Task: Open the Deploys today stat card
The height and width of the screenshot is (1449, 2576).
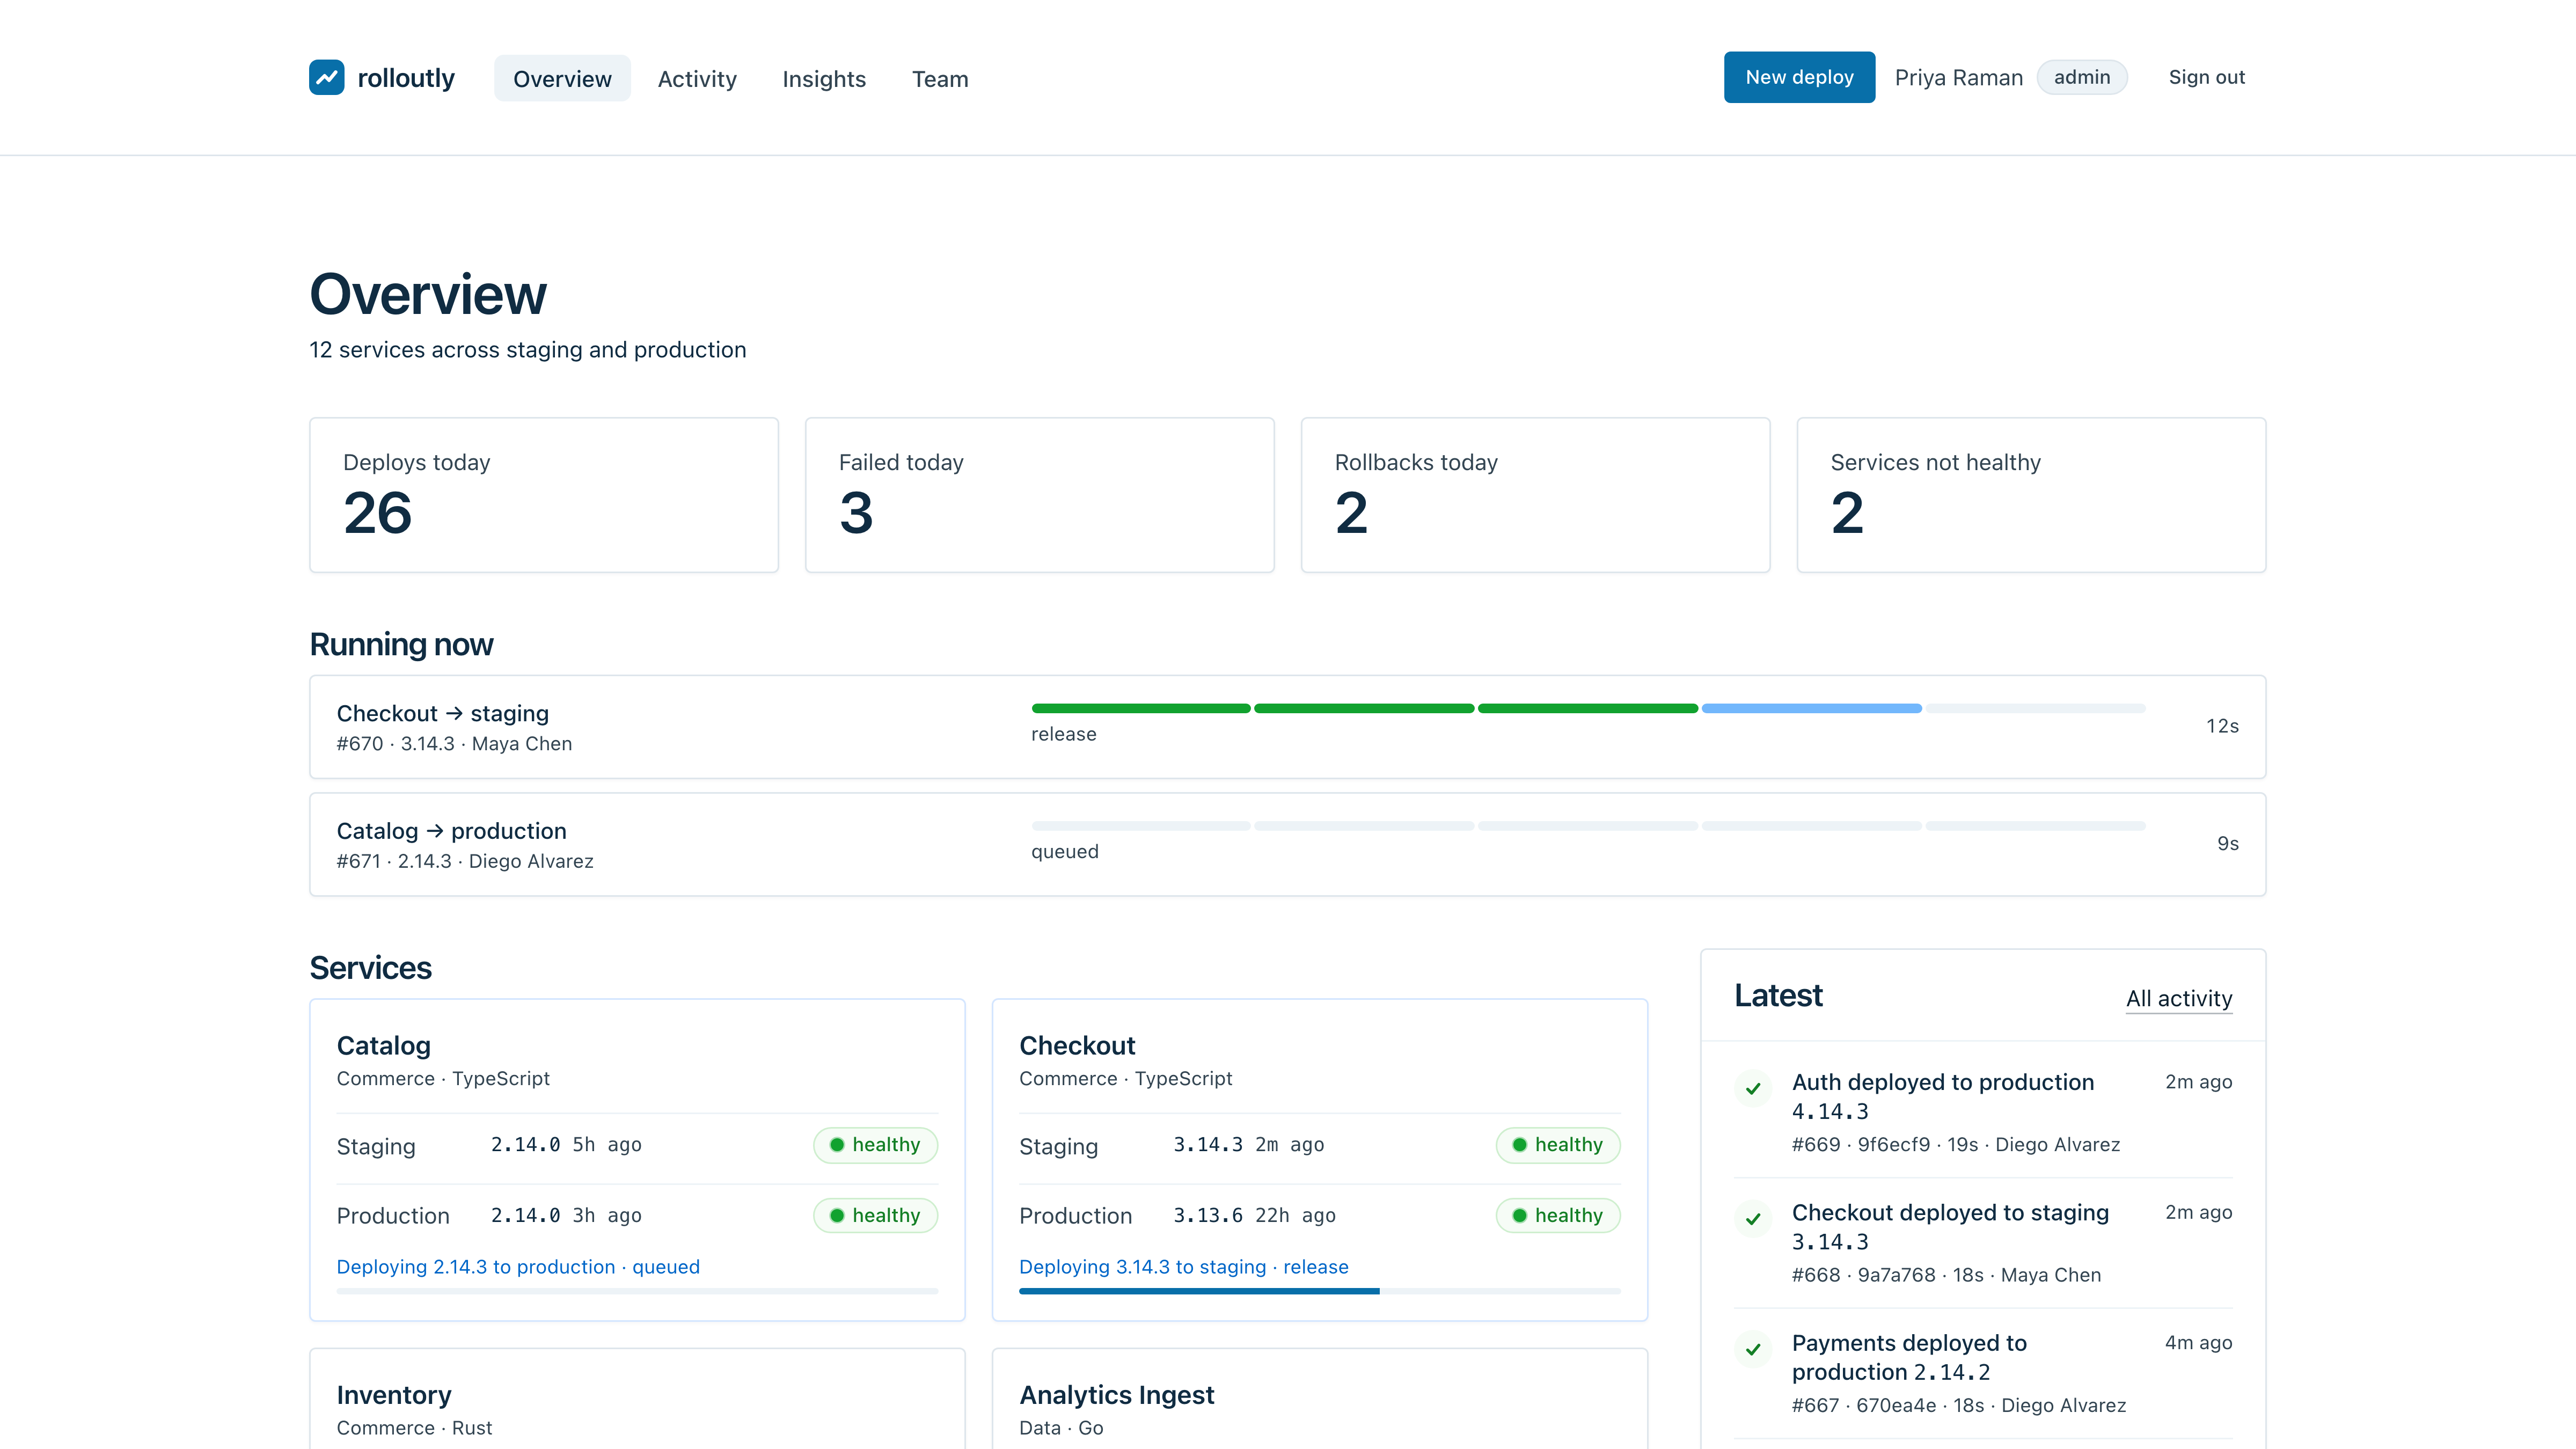Action: click(x=544, y=495)
